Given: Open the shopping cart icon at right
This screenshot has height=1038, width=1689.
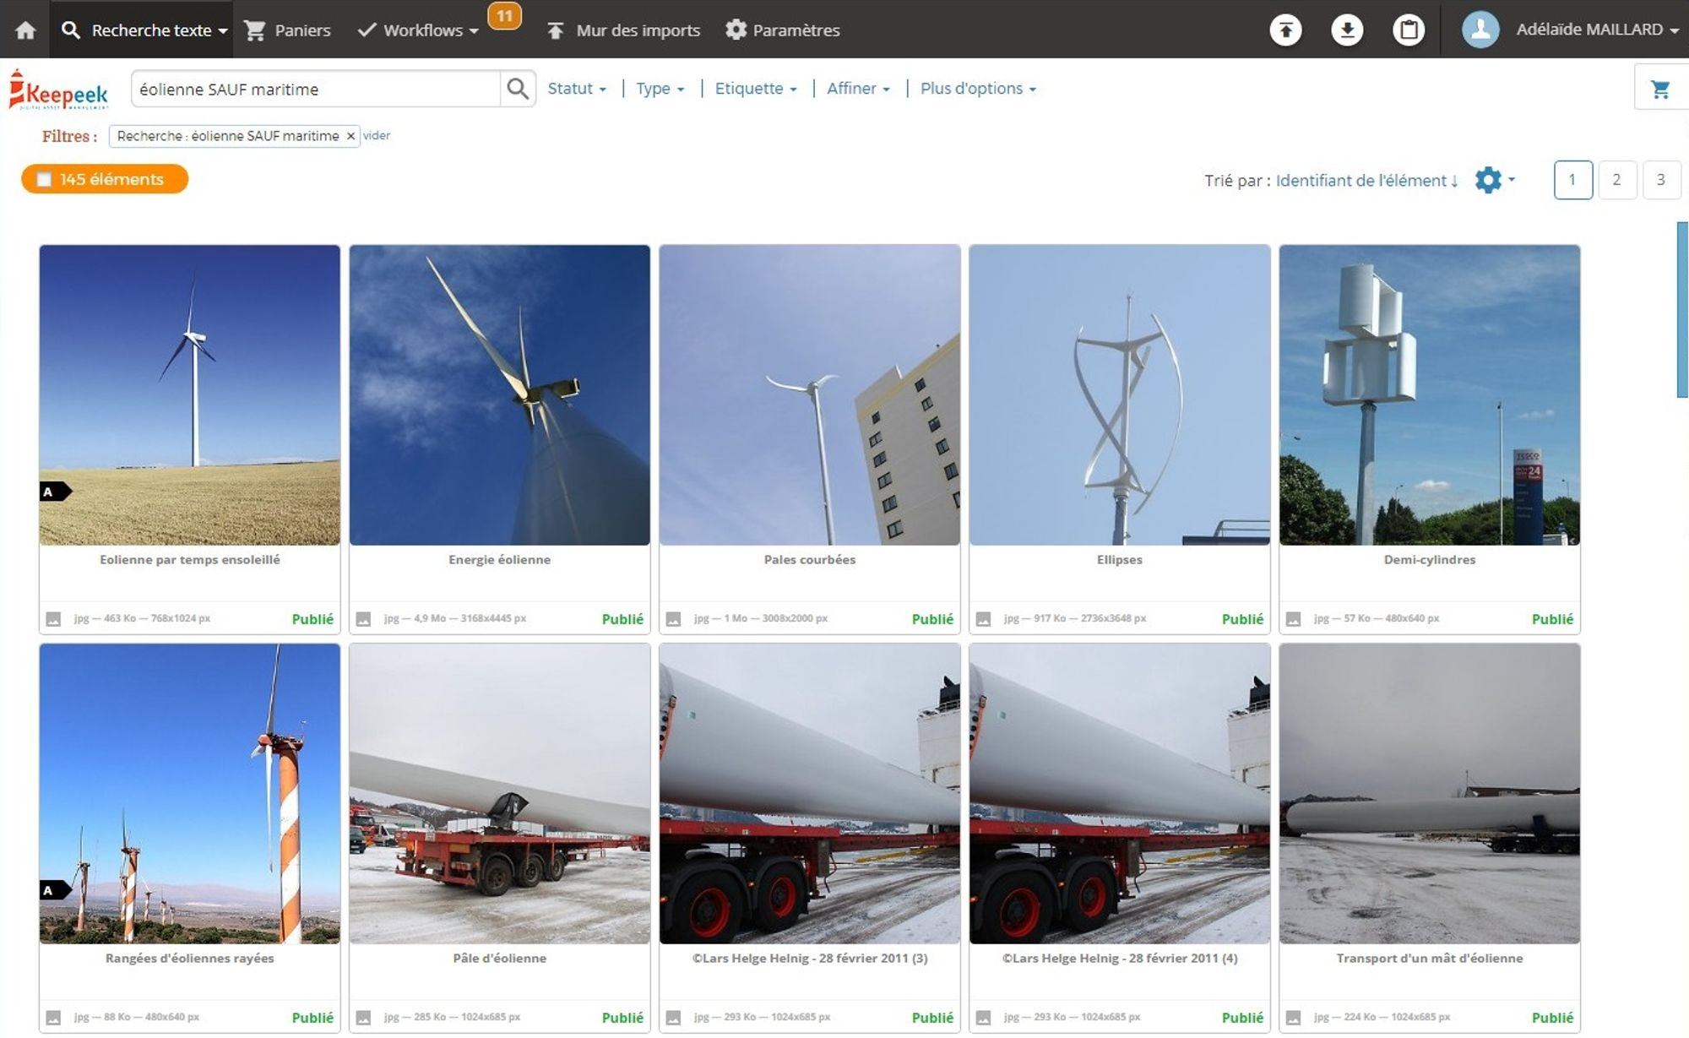Looking at the screenshot, I should (1659, 89).
